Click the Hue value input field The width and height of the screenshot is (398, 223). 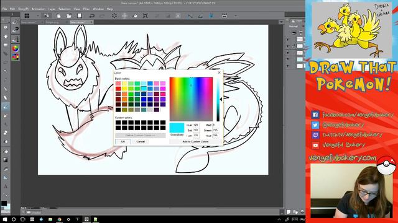click(197, 125)
